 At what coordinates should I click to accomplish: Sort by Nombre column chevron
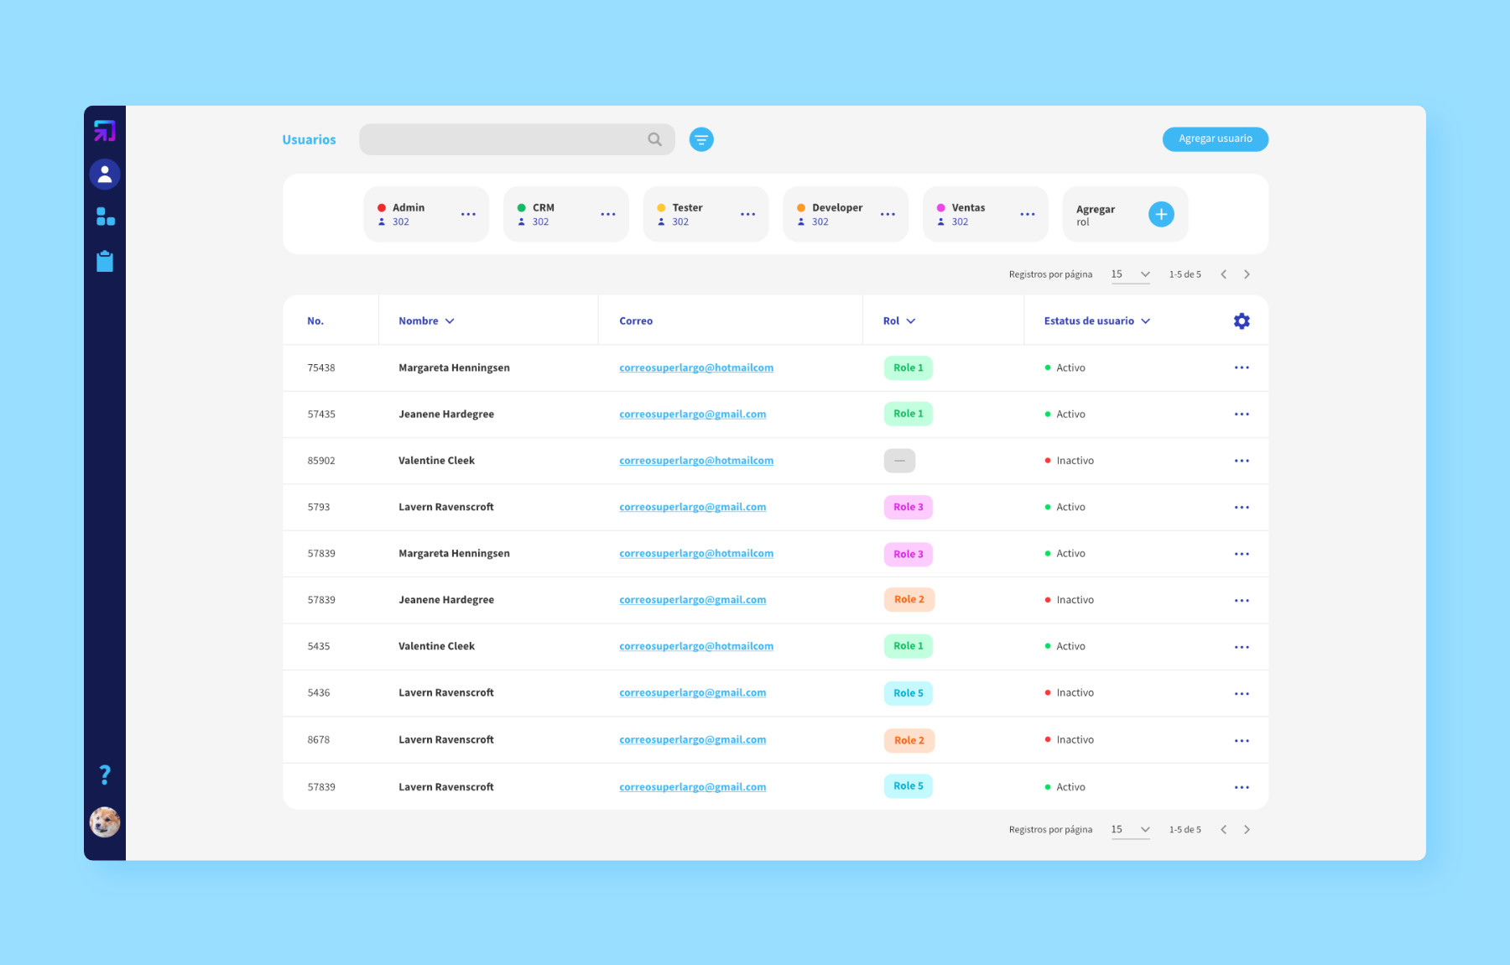tap(450, 321)
